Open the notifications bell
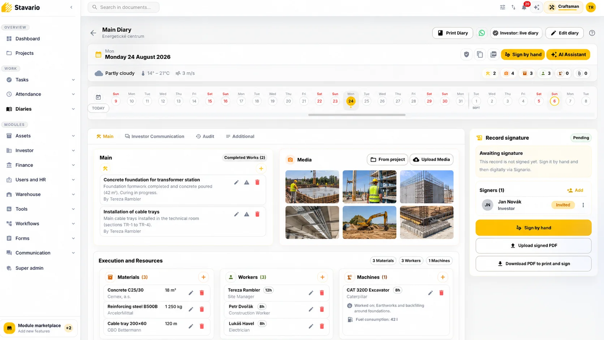The height and width of the screenshot is (340, 604). (x=524, y=7)
